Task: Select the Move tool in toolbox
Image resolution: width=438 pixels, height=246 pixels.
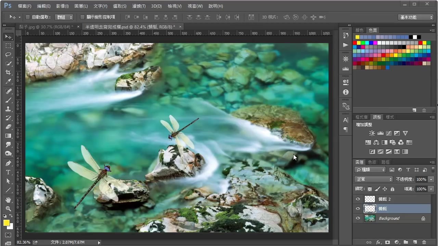Action: coord(9,37)
